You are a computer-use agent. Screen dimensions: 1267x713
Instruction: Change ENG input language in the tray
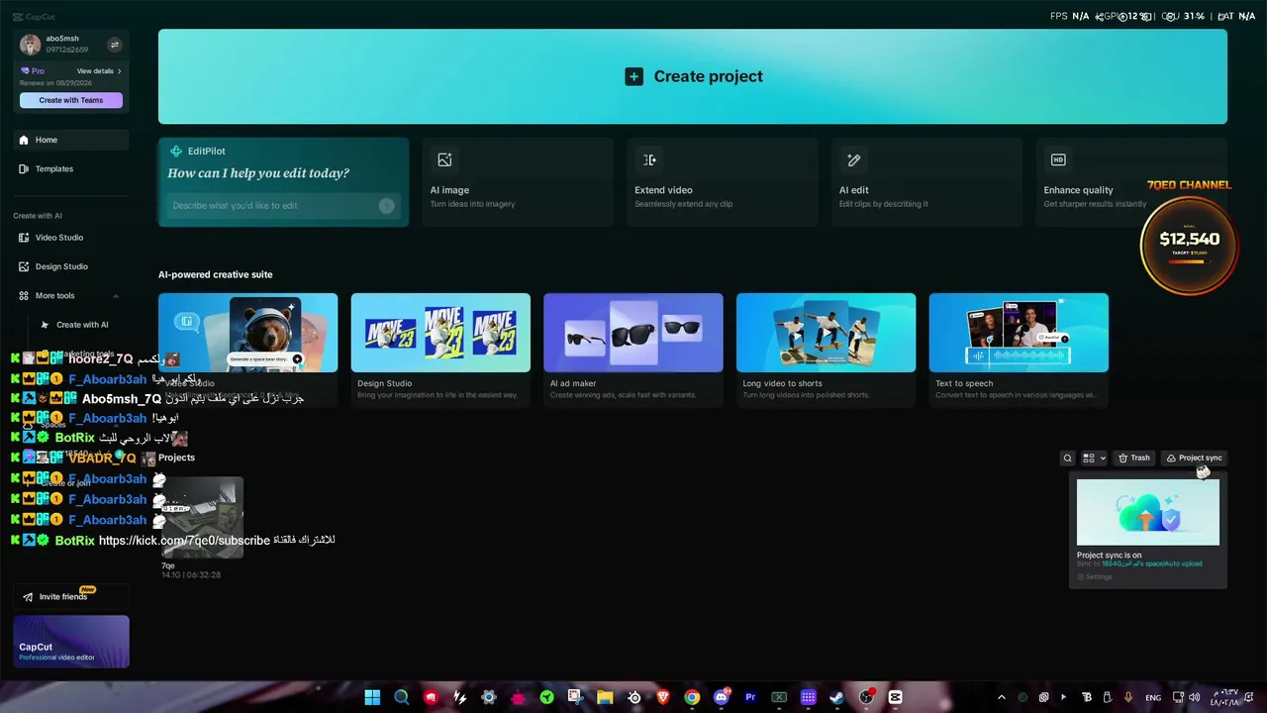[1153, 697]
